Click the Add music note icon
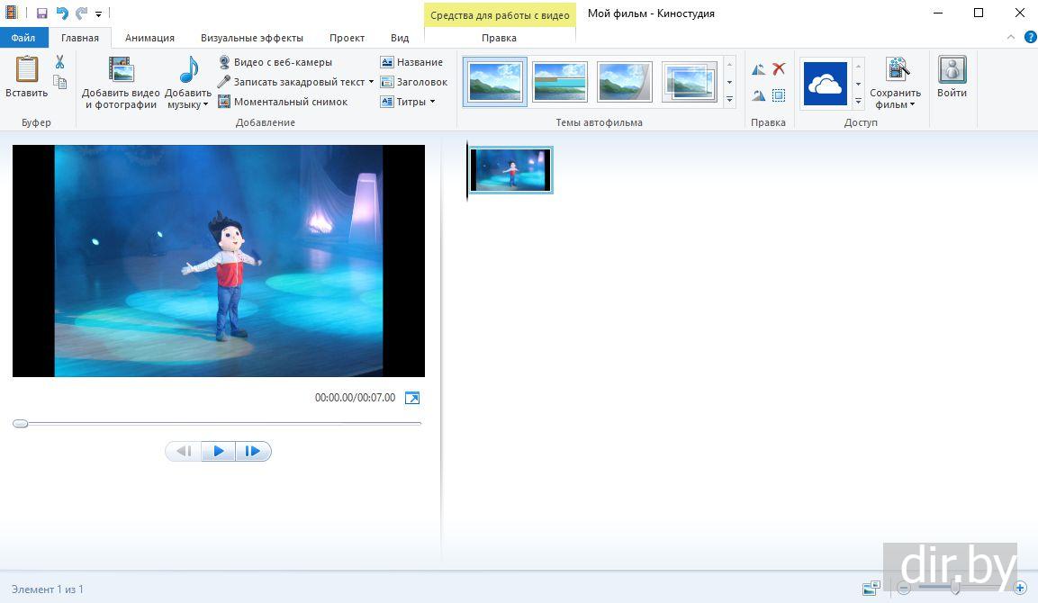The image size is (1038, 603). tap(188, 70)
